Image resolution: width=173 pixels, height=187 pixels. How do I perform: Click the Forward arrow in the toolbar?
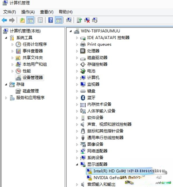point(12,20)
